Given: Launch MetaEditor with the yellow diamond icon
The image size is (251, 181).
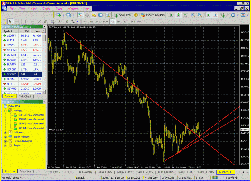Looking at the screenshot, I should (136, 15).
